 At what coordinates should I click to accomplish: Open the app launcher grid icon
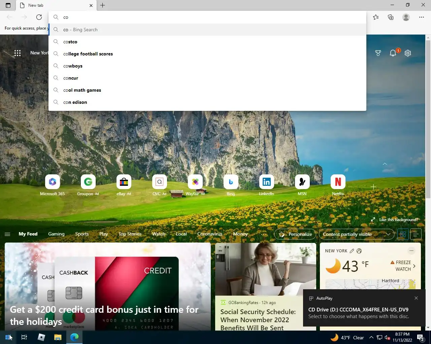tap(18, 53)
